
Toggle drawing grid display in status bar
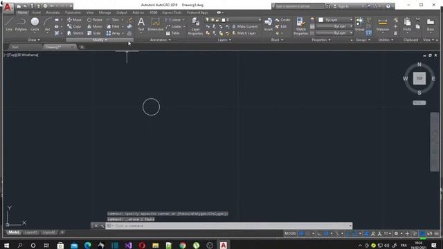301,234
